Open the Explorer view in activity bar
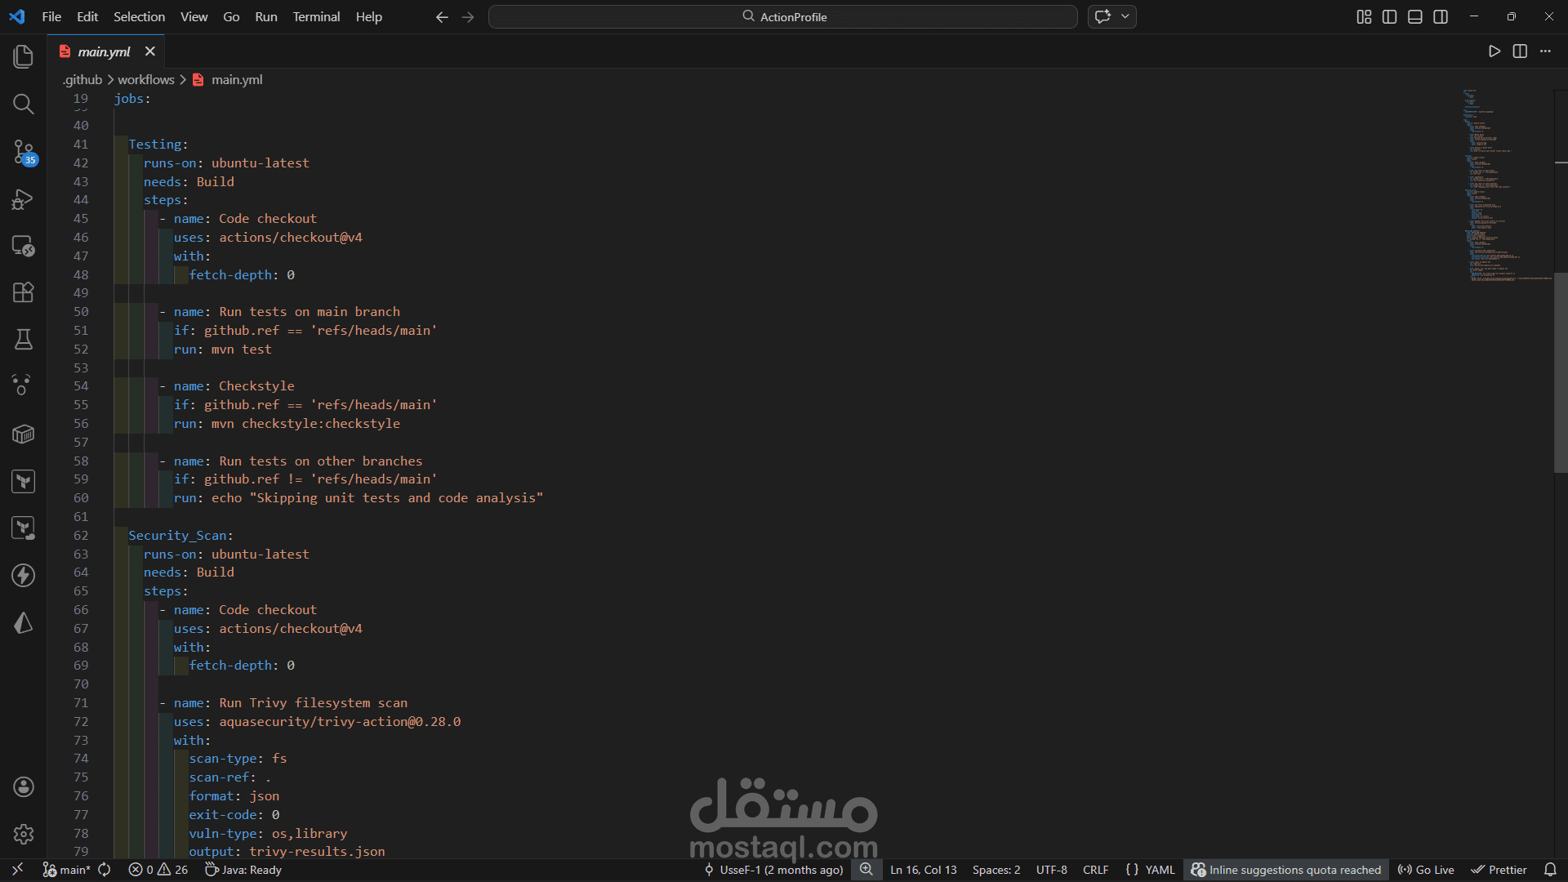Image resolution: width=1568 pixels, height=882 pixels. 23,56
